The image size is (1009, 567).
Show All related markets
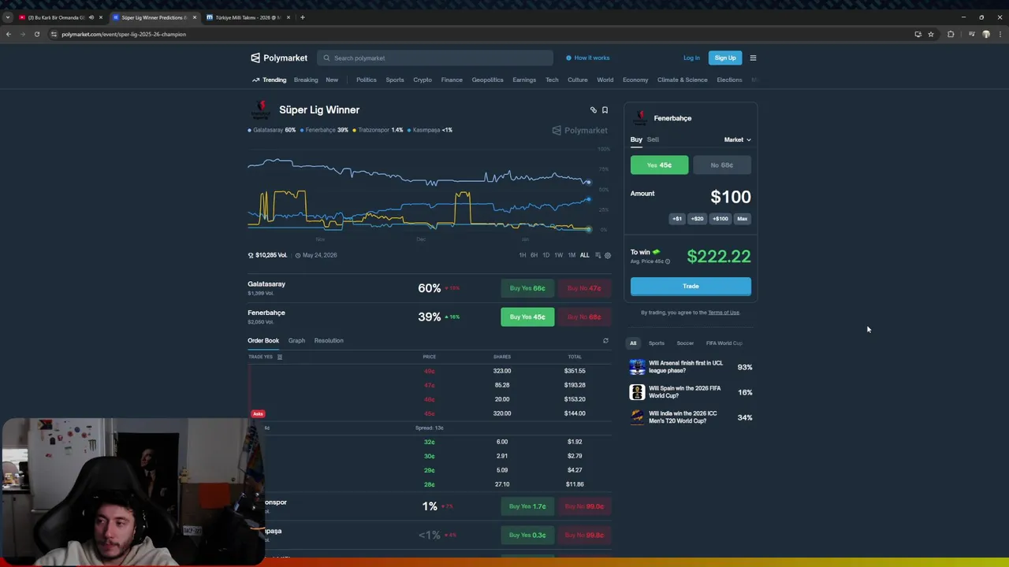[633, 343]
